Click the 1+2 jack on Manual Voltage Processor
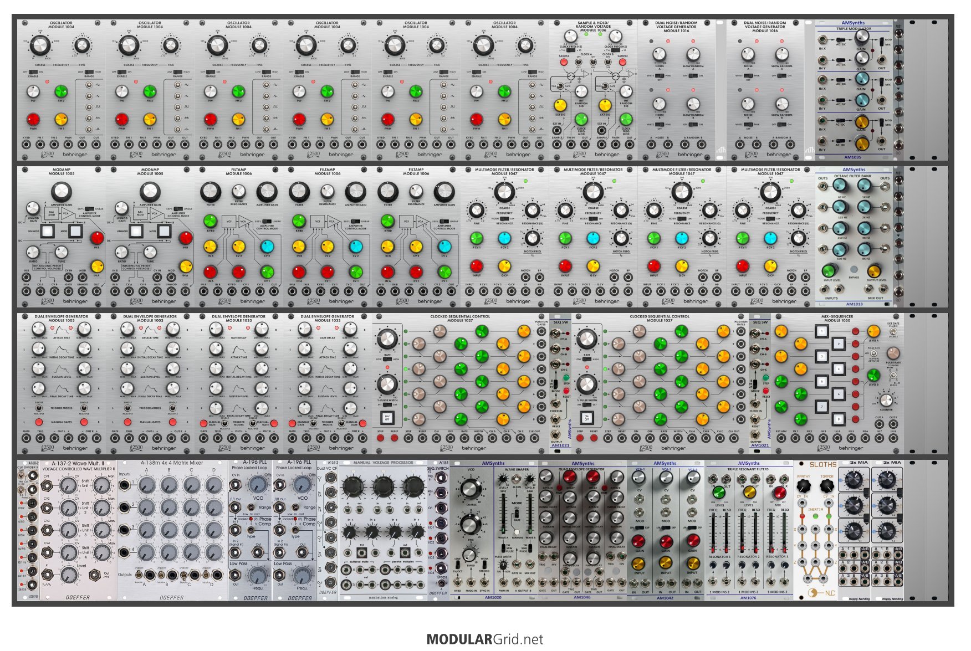 tap(362, 553)
